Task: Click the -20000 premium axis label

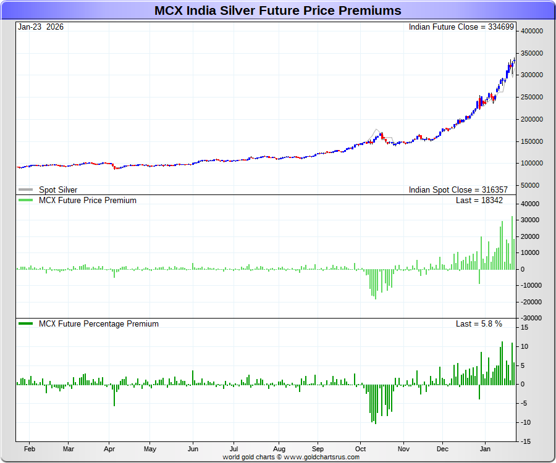Action: (x=532, y=302)
